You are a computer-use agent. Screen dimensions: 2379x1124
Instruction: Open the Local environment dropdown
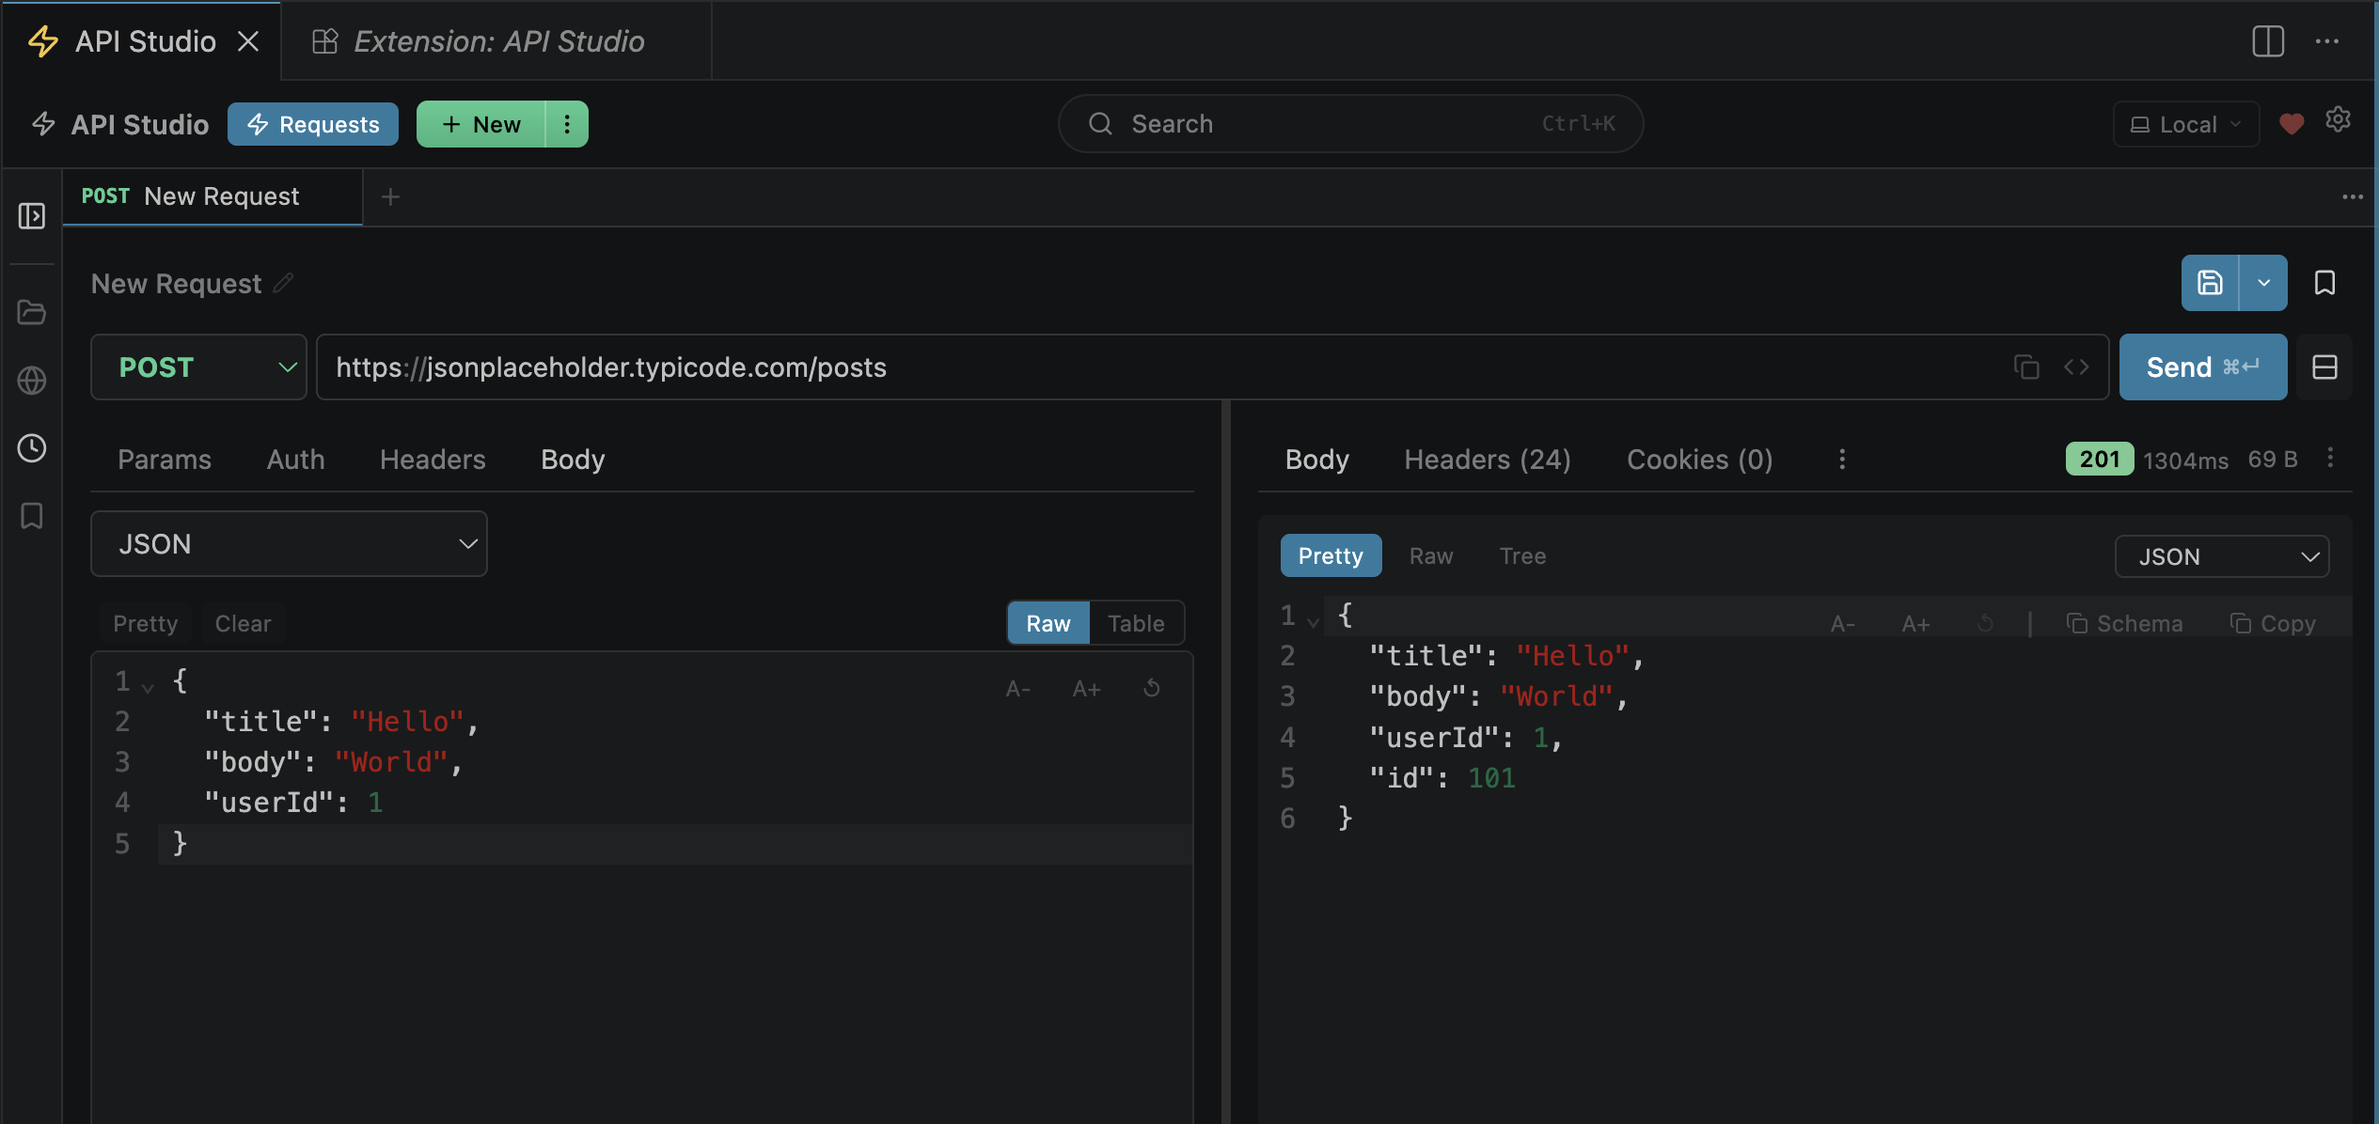coord(2186,124)
